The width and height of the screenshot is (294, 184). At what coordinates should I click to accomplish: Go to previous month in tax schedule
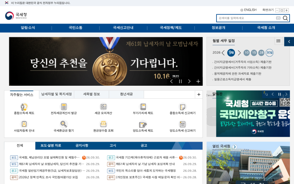pos(223,53)
